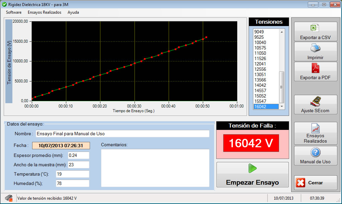
Task: Click the green play arrow for Empezar Ensayo
Action: (252, 169)
